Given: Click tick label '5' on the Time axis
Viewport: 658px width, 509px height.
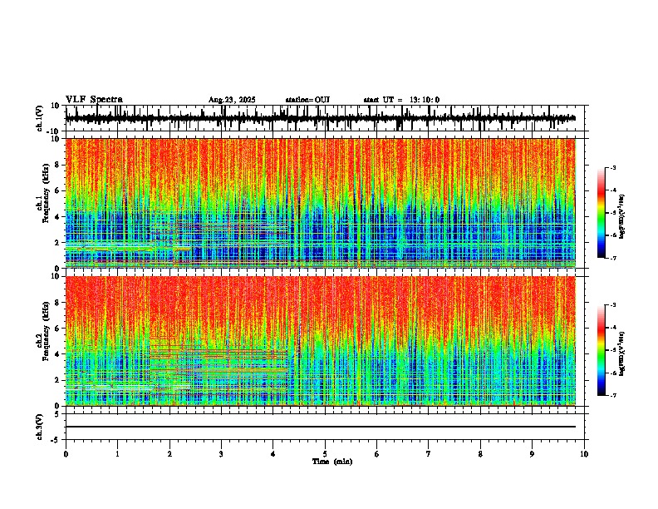Looking at the screenshot, I should (325, 454).
